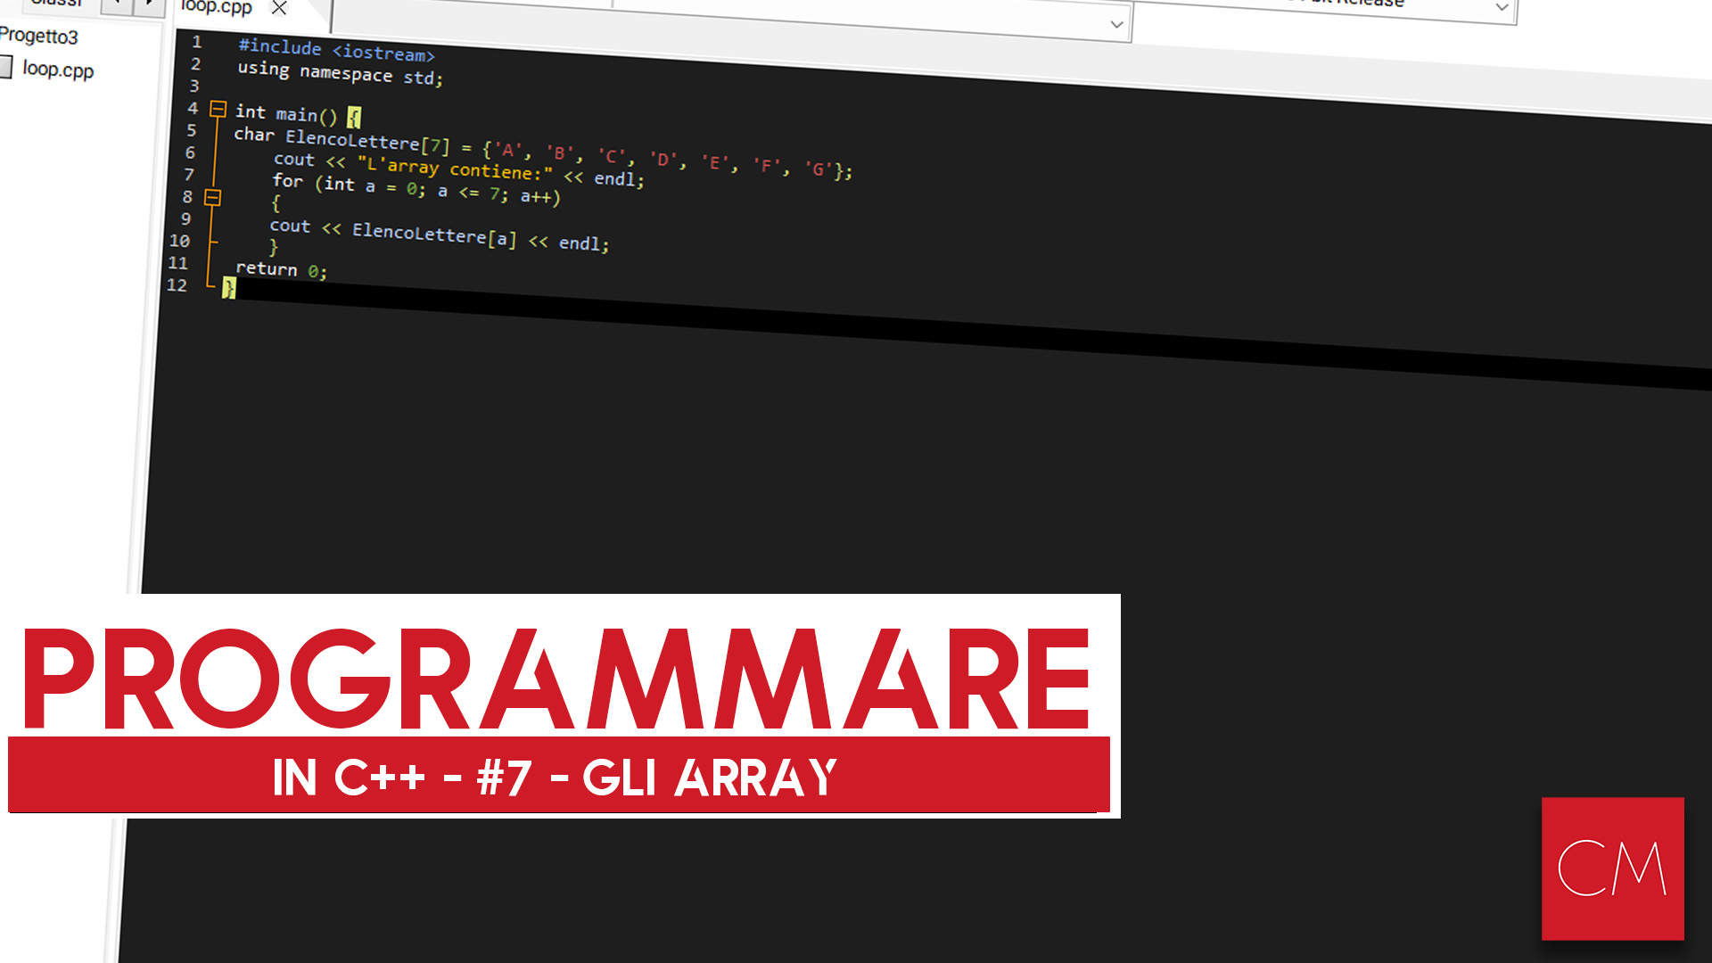This screenshot has width=1712, height=963.
Task: Close the loop.cpp editor tab
Action: point(279,8)
